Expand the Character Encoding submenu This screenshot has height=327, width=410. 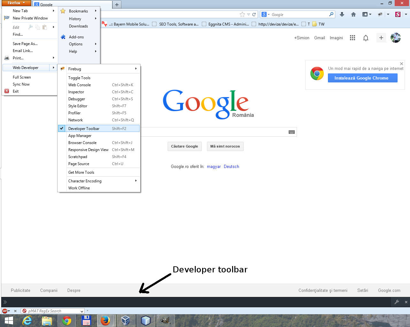coord(99,181)
